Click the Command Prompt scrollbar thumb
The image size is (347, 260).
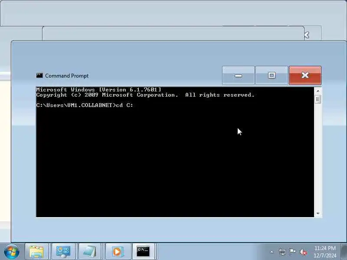(x=318, y=99)
